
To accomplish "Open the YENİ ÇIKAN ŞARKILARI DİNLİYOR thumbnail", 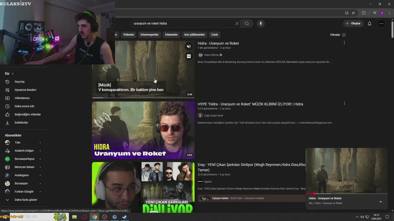I will (x=143, y=188).
